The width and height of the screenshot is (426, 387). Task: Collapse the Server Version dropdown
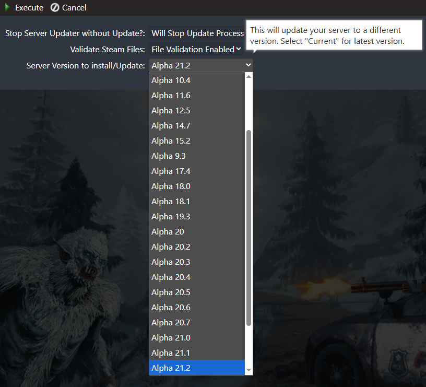point(201,65)
